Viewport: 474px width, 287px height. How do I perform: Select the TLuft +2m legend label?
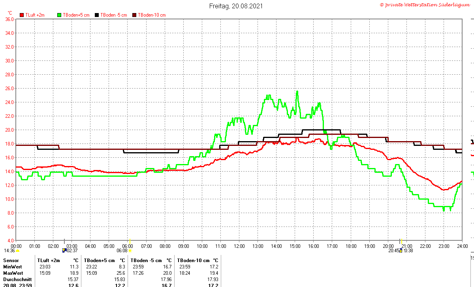(35, 15)
